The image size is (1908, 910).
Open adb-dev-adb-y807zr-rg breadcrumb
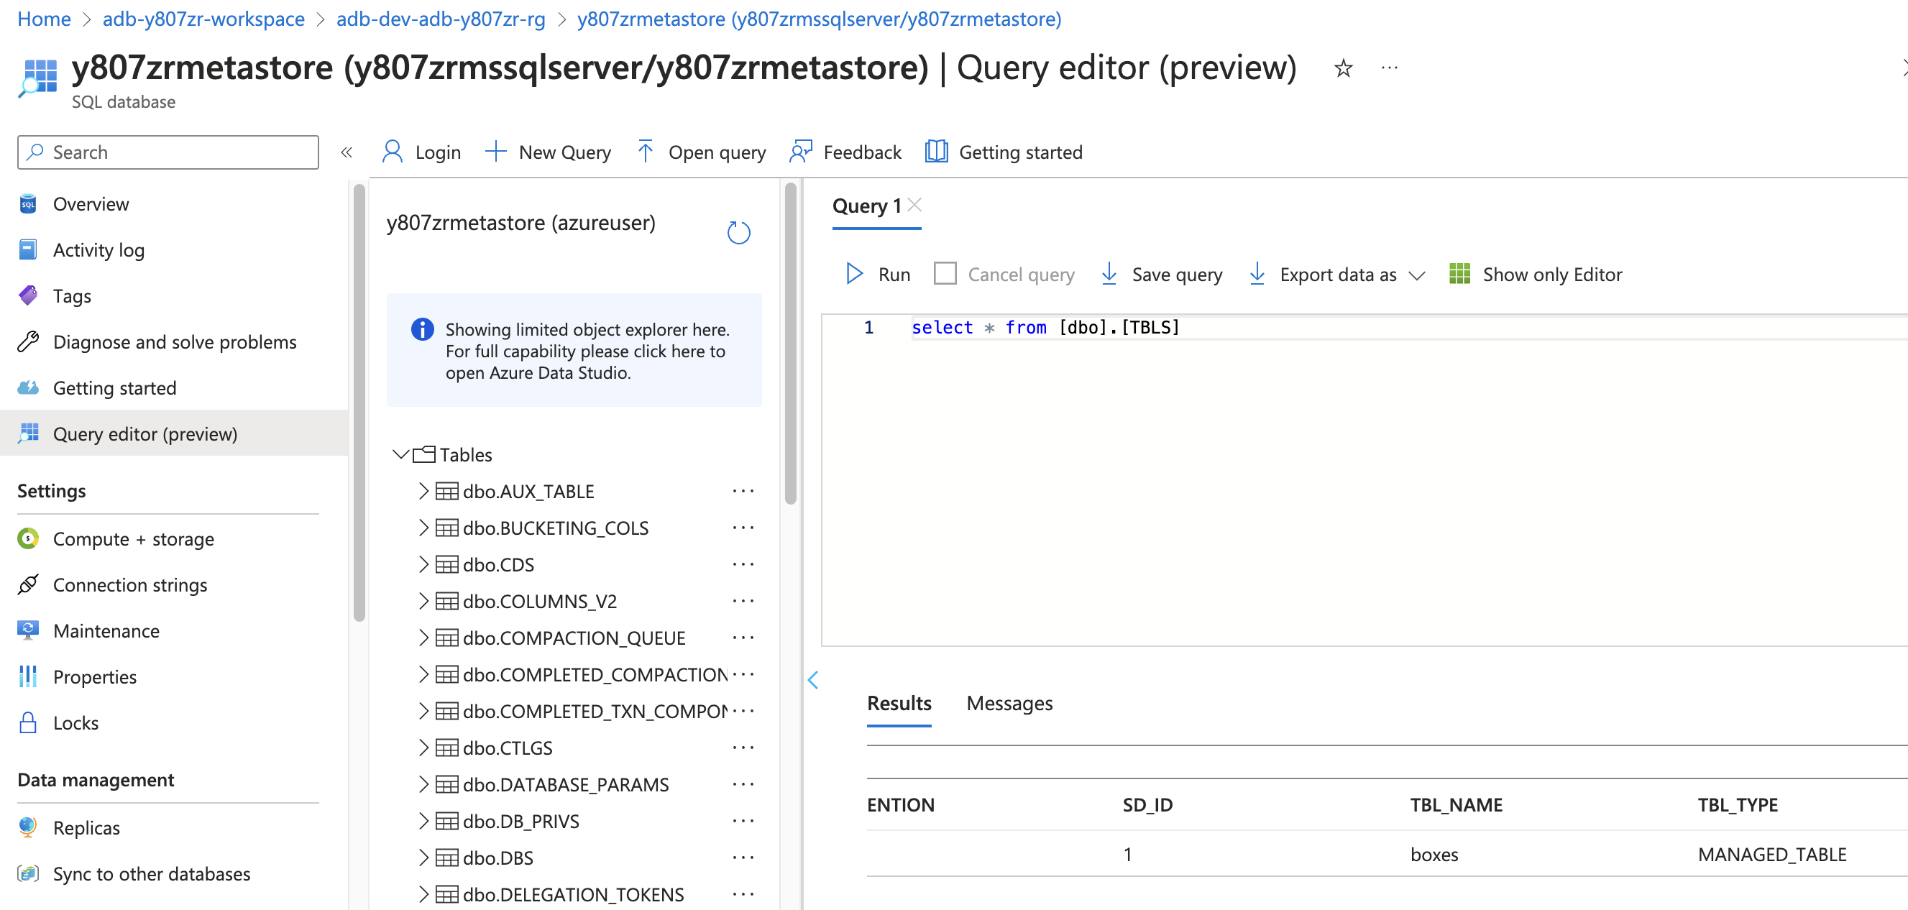coord(441,19)
